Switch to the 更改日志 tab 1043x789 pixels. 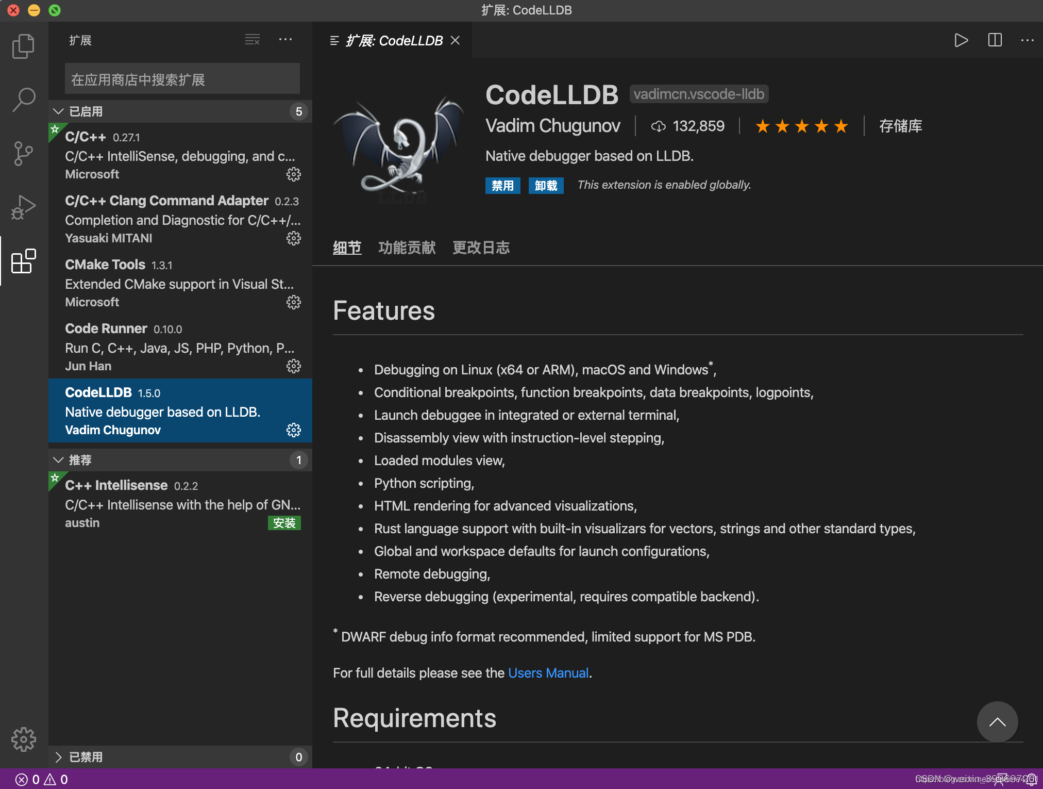(481, 248)
